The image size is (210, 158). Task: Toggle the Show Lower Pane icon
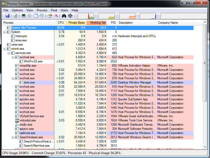36,16
